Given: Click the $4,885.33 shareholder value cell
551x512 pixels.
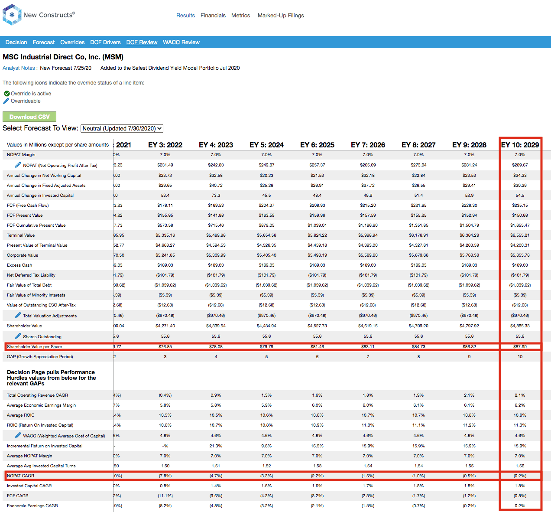Looking at the screenshot, I should (x=520, y=326).
